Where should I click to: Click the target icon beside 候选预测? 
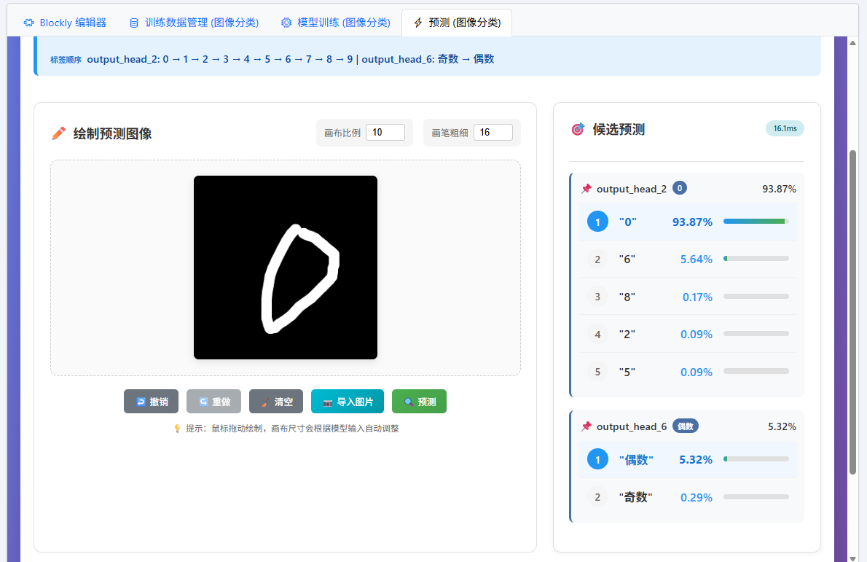(578, 130)
